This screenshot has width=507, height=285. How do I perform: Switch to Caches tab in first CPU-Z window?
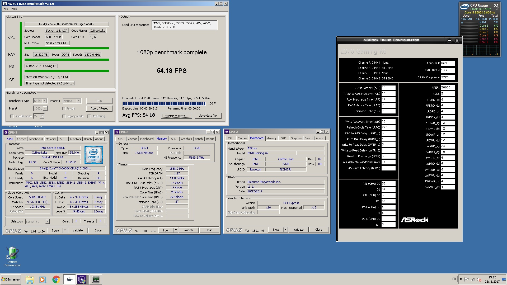[x=22, y=139]
